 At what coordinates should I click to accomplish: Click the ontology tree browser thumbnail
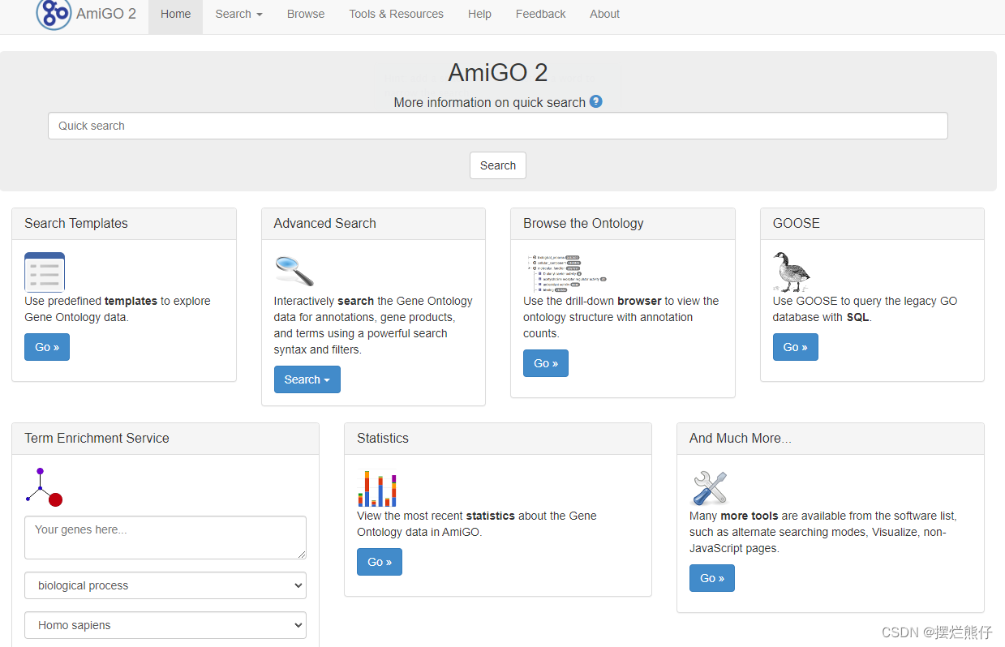coord(565,273)
